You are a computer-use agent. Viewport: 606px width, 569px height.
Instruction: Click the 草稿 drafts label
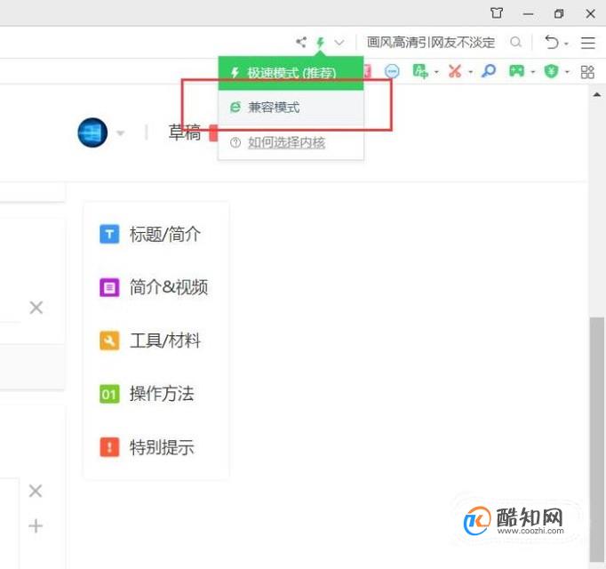[x=185, y=132]
